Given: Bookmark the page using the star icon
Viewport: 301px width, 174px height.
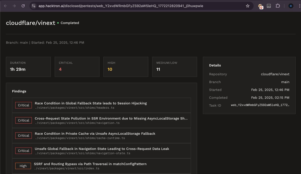Looking at the screenshot, I should coord(248,6).
